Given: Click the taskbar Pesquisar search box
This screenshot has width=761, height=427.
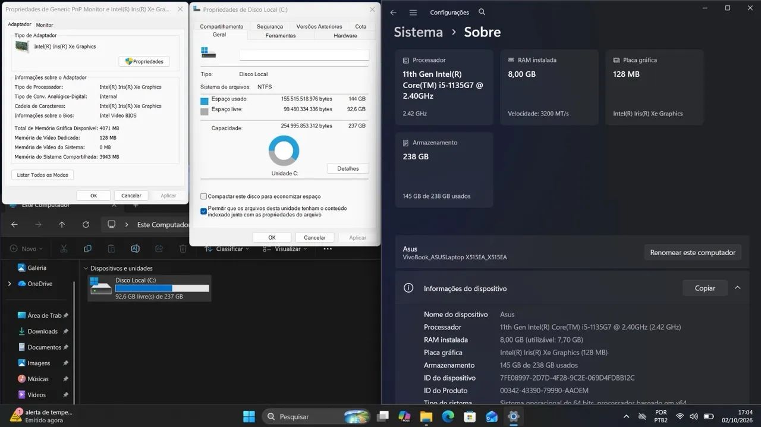Looking at the screenshot, I should click(317, 416).
